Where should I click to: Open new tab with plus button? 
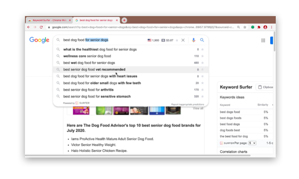[124, 20]
